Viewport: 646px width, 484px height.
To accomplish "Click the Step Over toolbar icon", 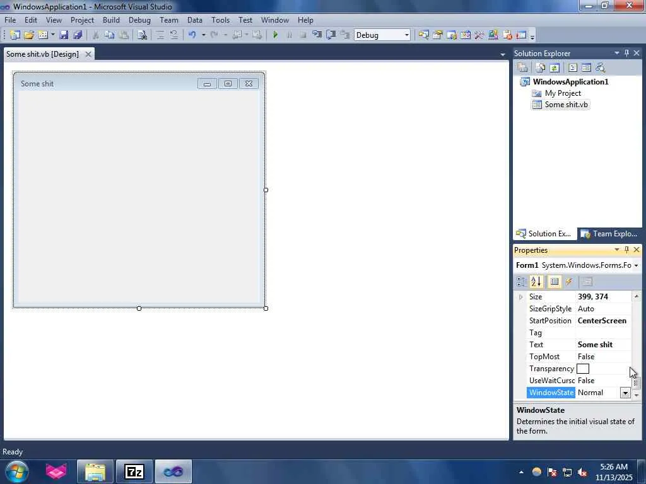I will coord(331,35).
